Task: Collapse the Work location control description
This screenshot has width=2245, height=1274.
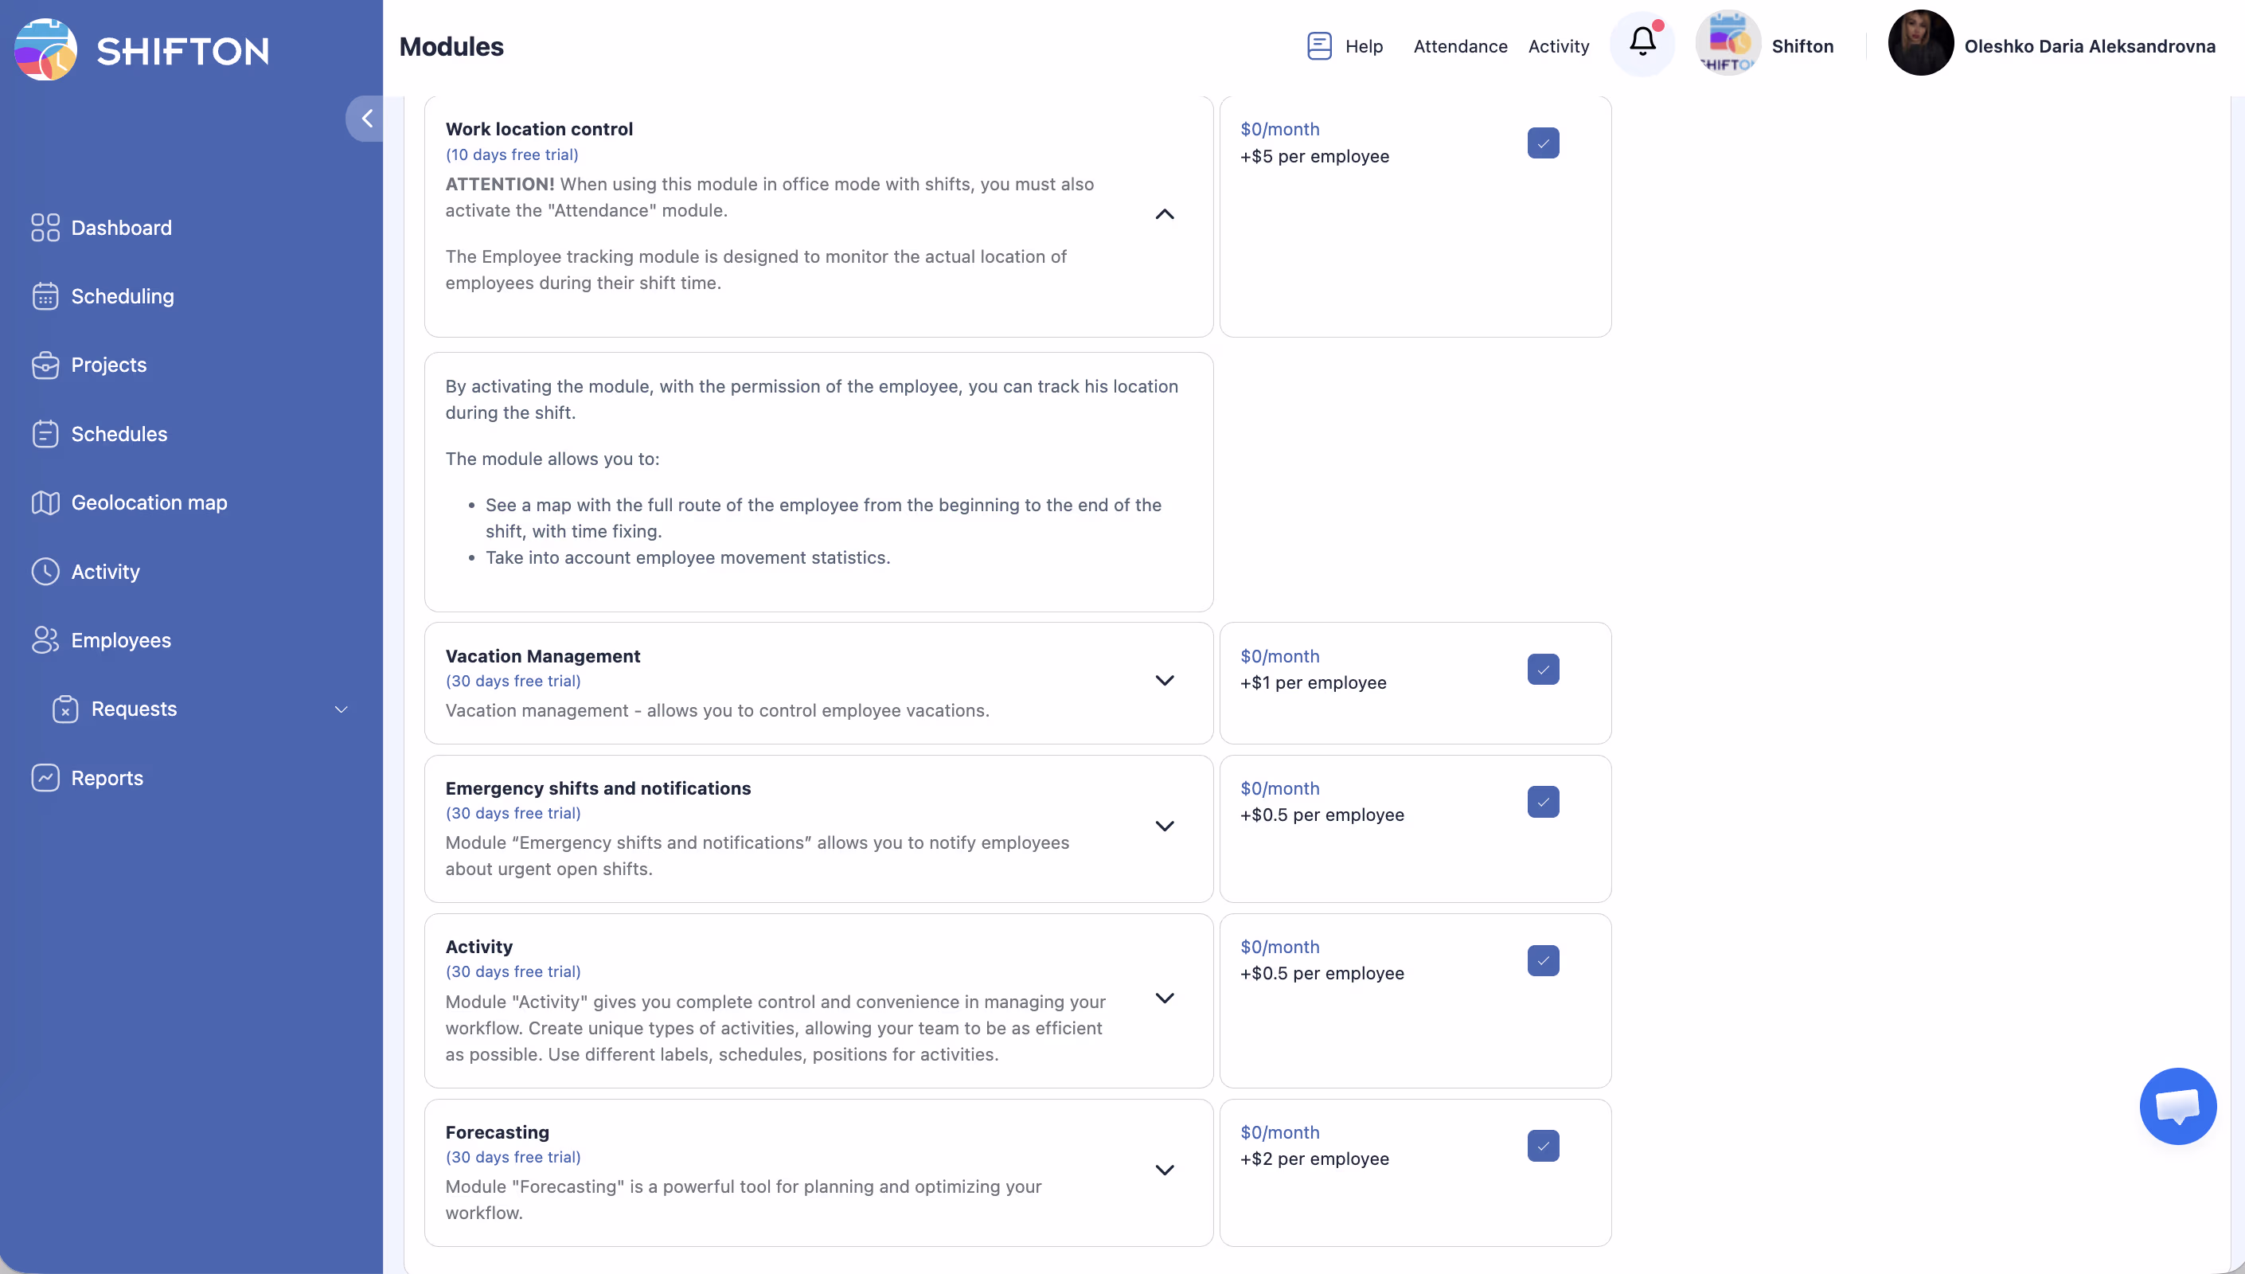Action: point(1164,214)
